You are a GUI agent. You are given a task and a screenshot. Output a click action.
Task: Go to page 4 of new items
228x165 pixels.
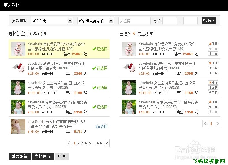(x=86, y=143)
